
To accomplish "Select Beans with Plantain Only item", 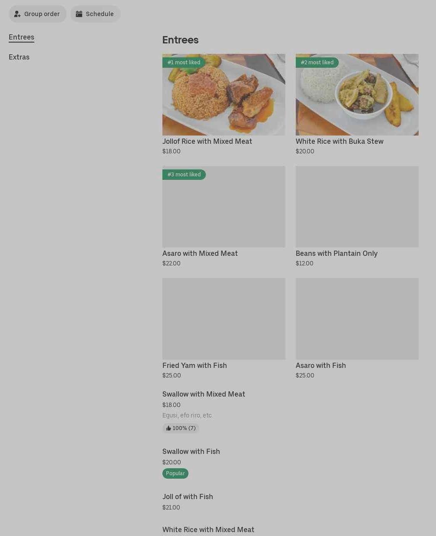I will 336,253.
